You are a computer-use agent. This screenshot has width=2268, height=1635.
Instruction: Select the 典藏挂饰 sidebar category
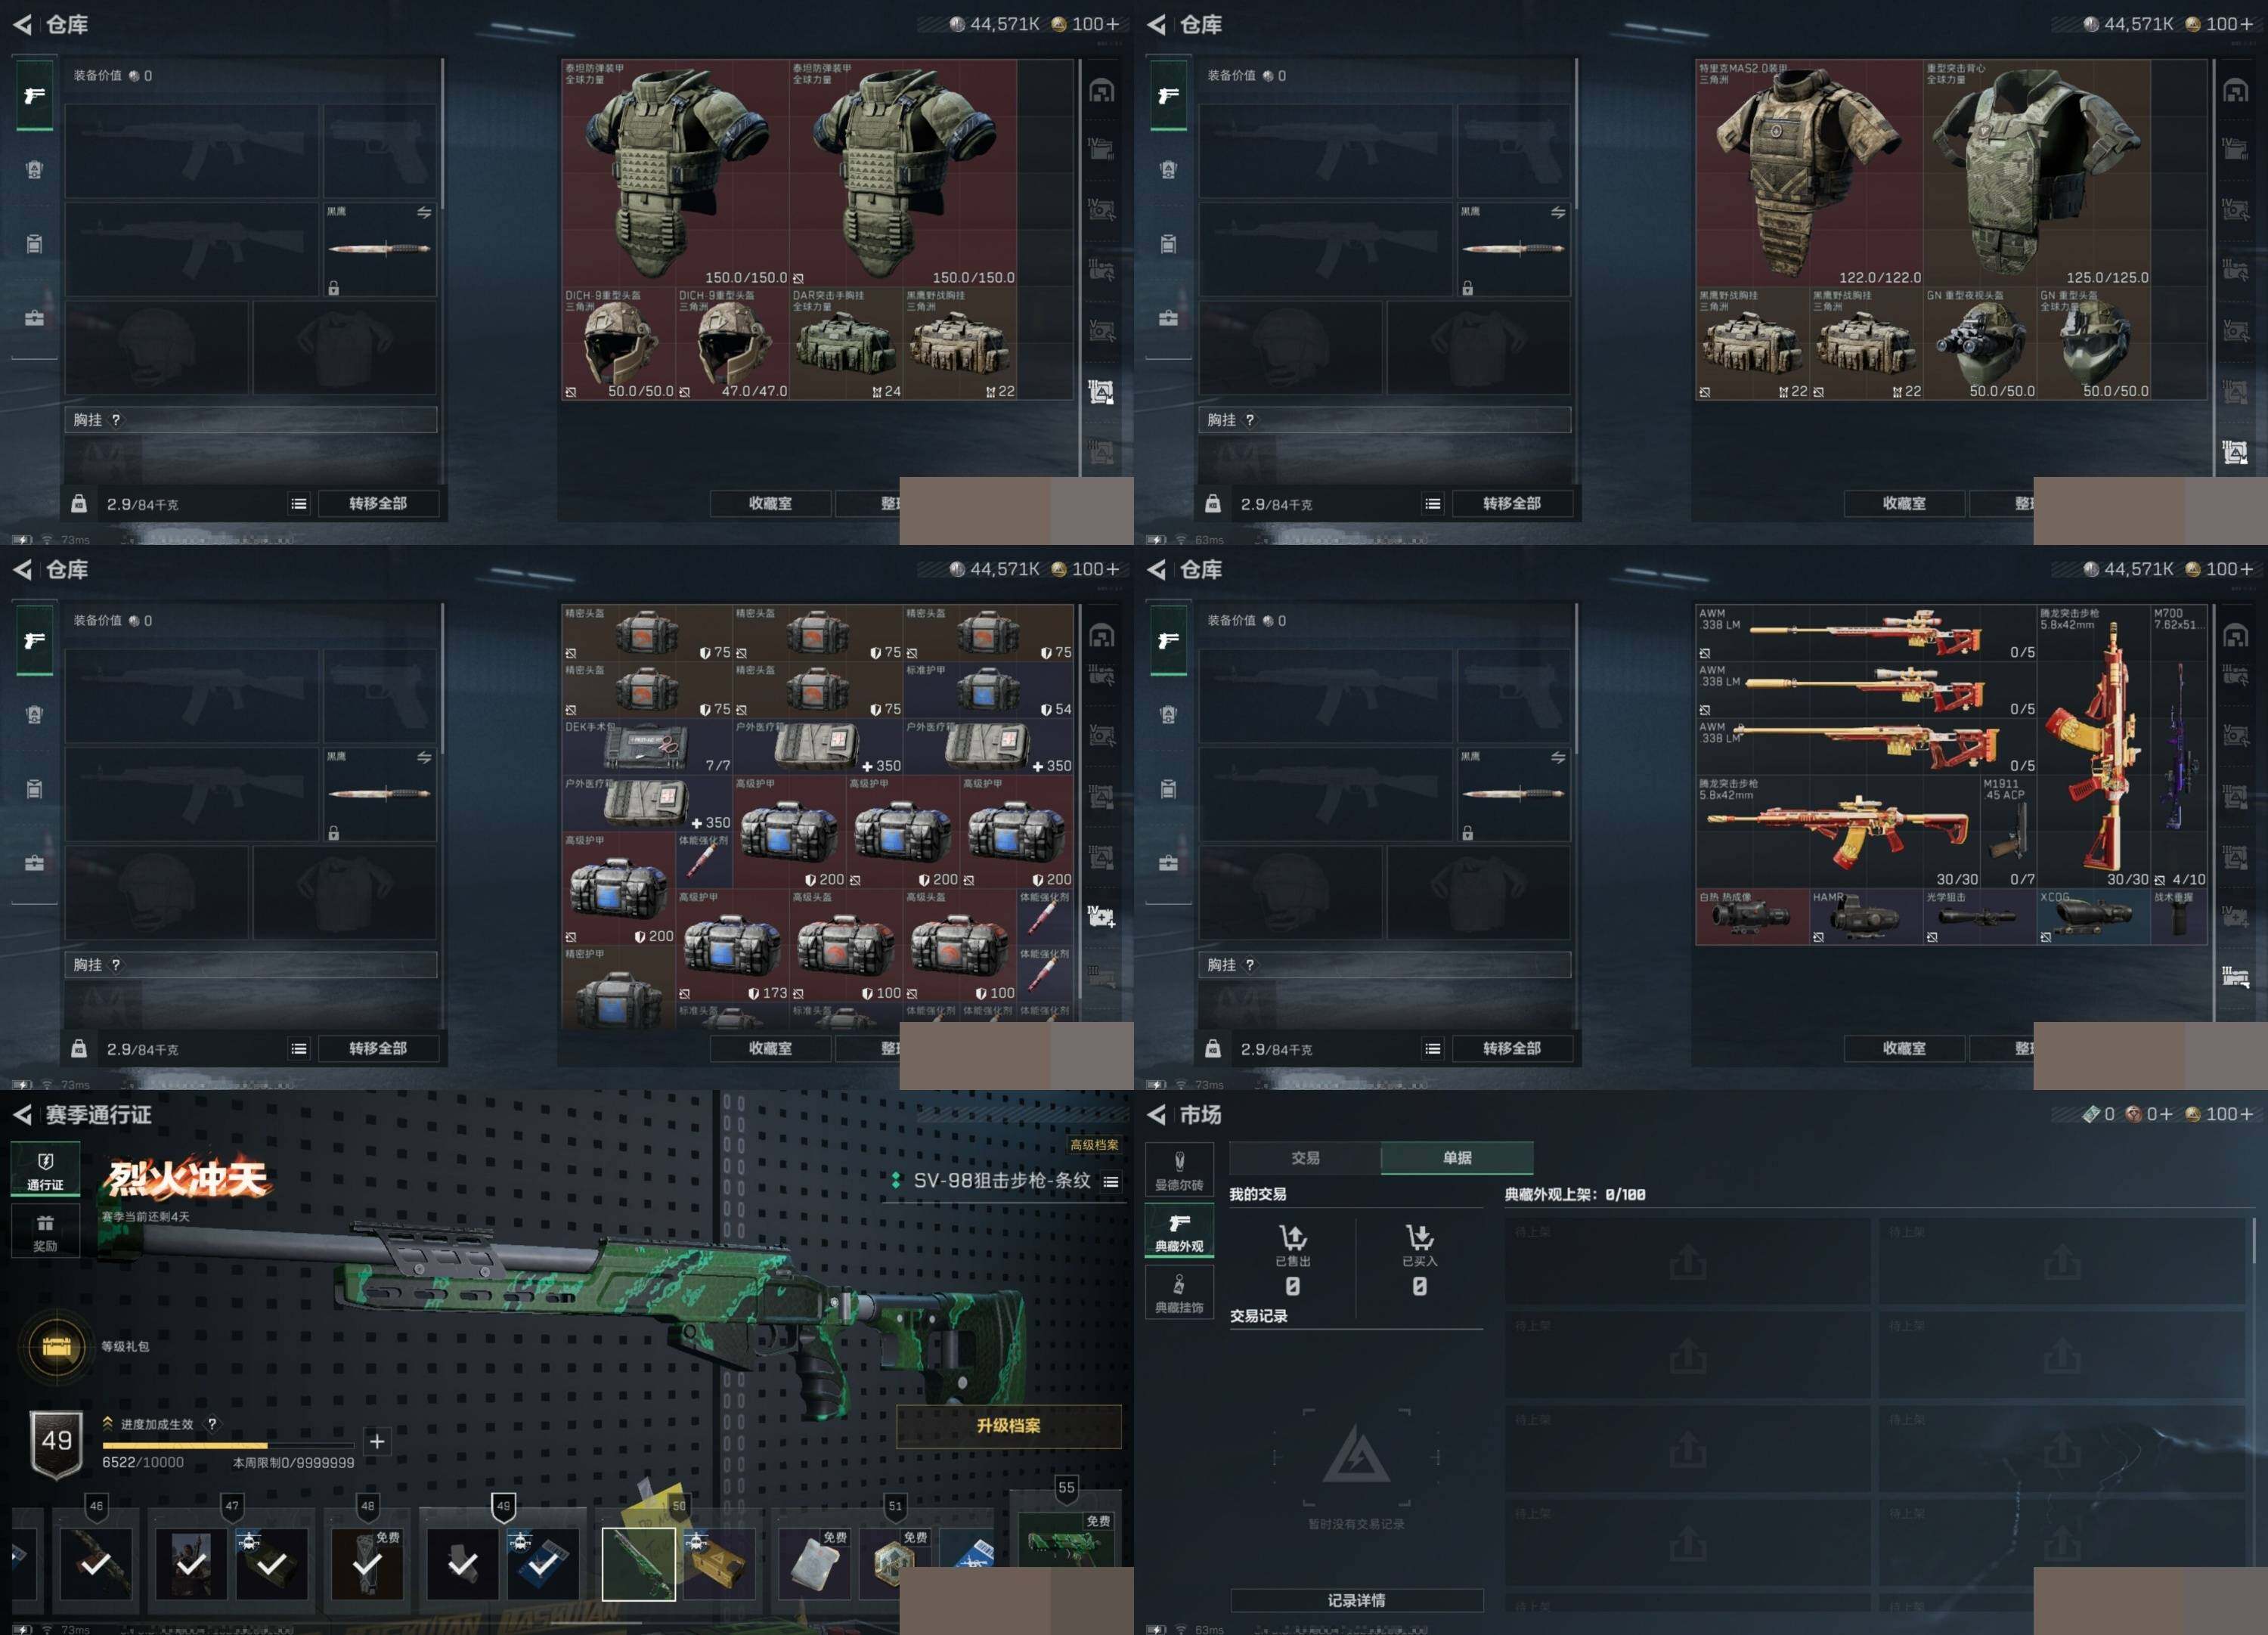coord(1179,1292)
